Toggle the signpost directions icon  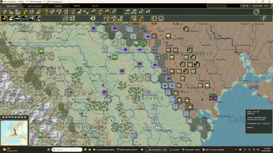pos(93,12)
